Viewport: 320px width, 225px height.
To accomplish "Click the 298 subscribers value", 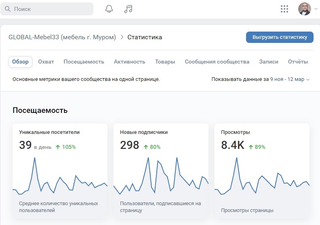I will [129, 145].
